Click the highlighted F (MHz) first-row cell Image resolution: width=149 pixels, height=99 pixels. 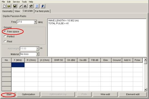(x=18, y=65)
